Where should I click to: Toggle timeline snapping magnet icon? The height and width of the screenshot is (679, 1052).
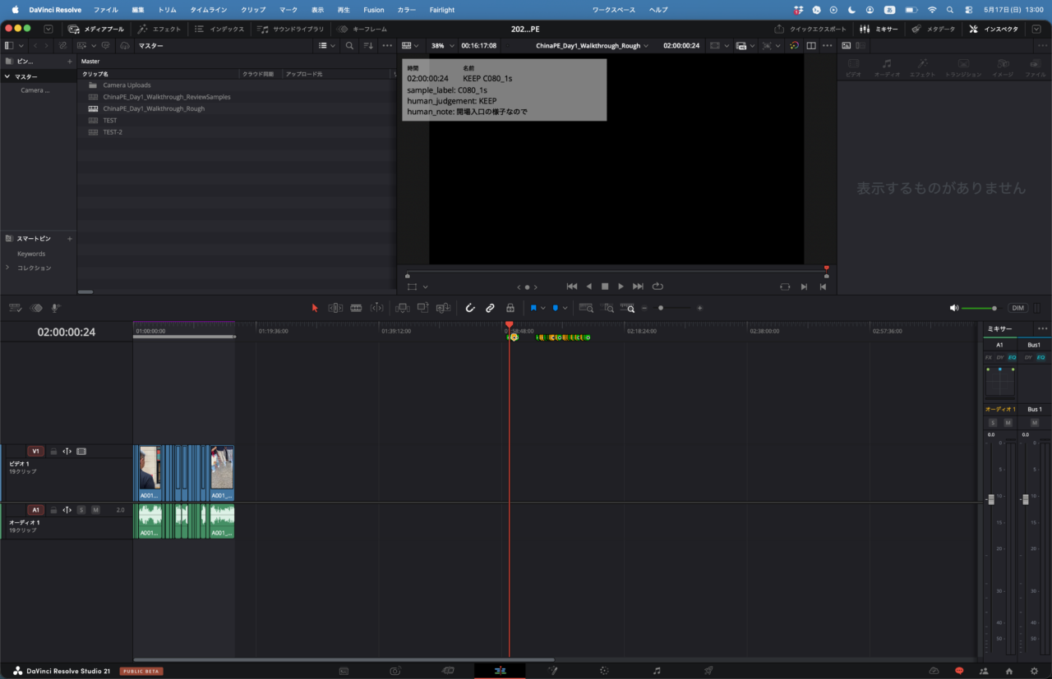click(470, 308)
